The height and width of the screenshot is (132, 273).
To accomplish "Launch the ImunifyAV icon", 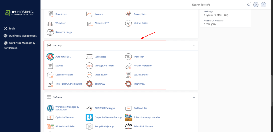I will [x=90, y=84].
